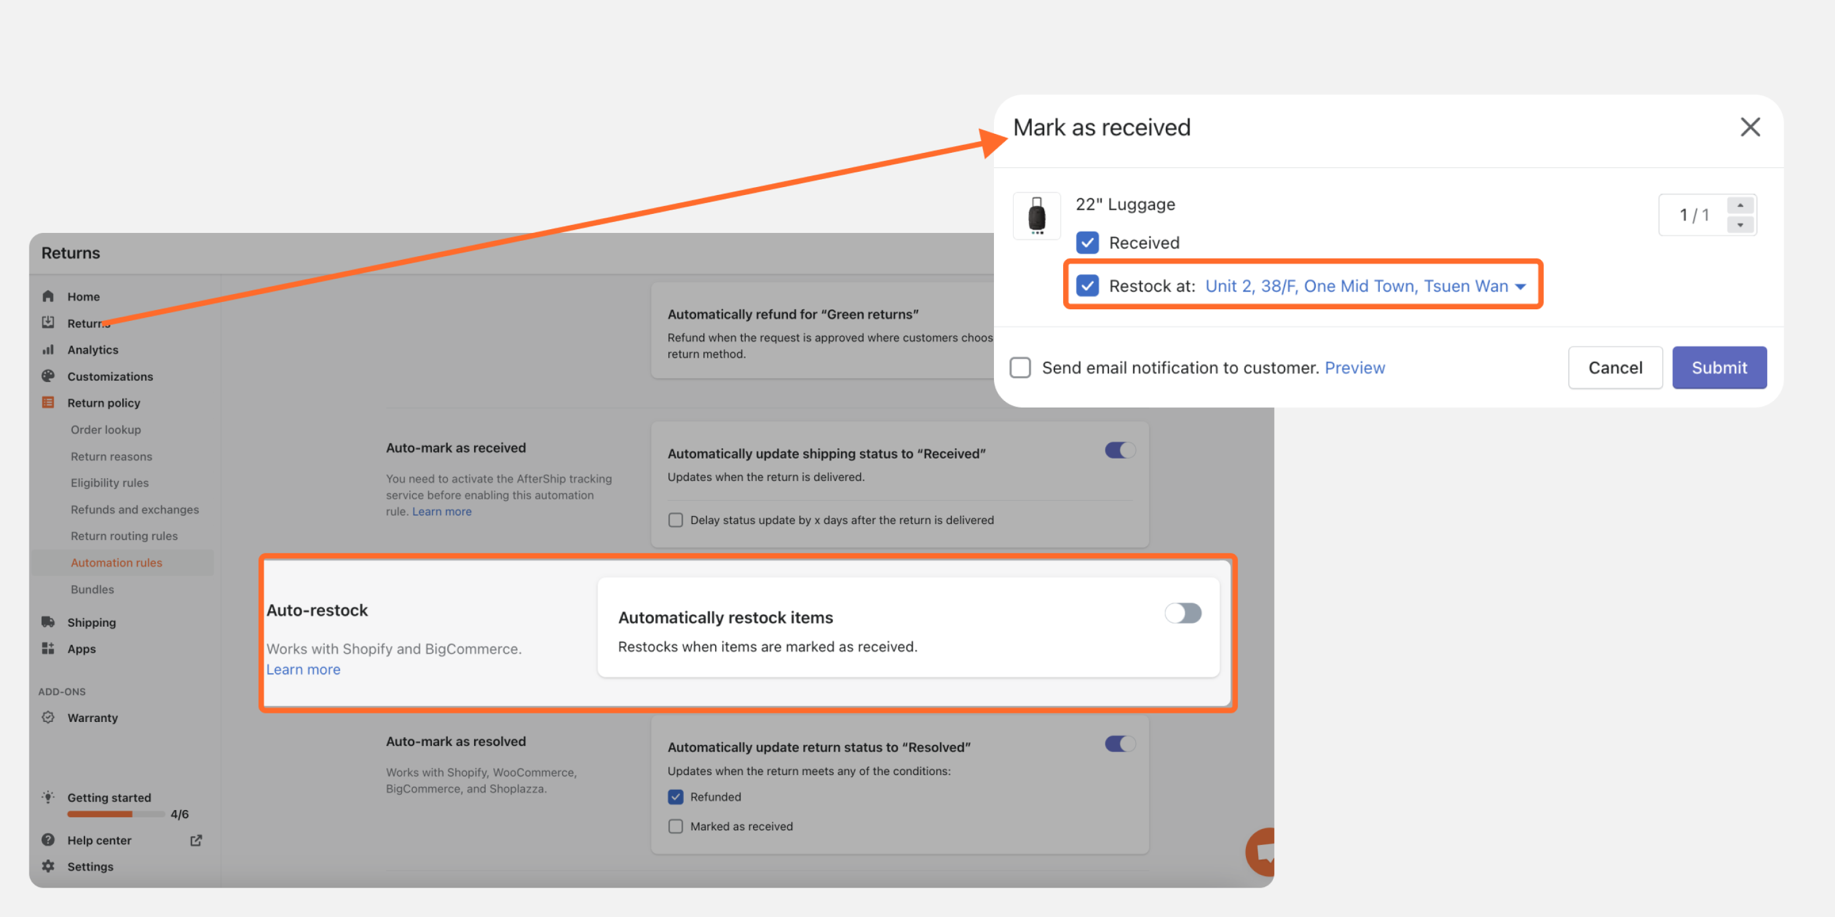Click the Returns page header title

pyautogui.click(x=70, y=252)
